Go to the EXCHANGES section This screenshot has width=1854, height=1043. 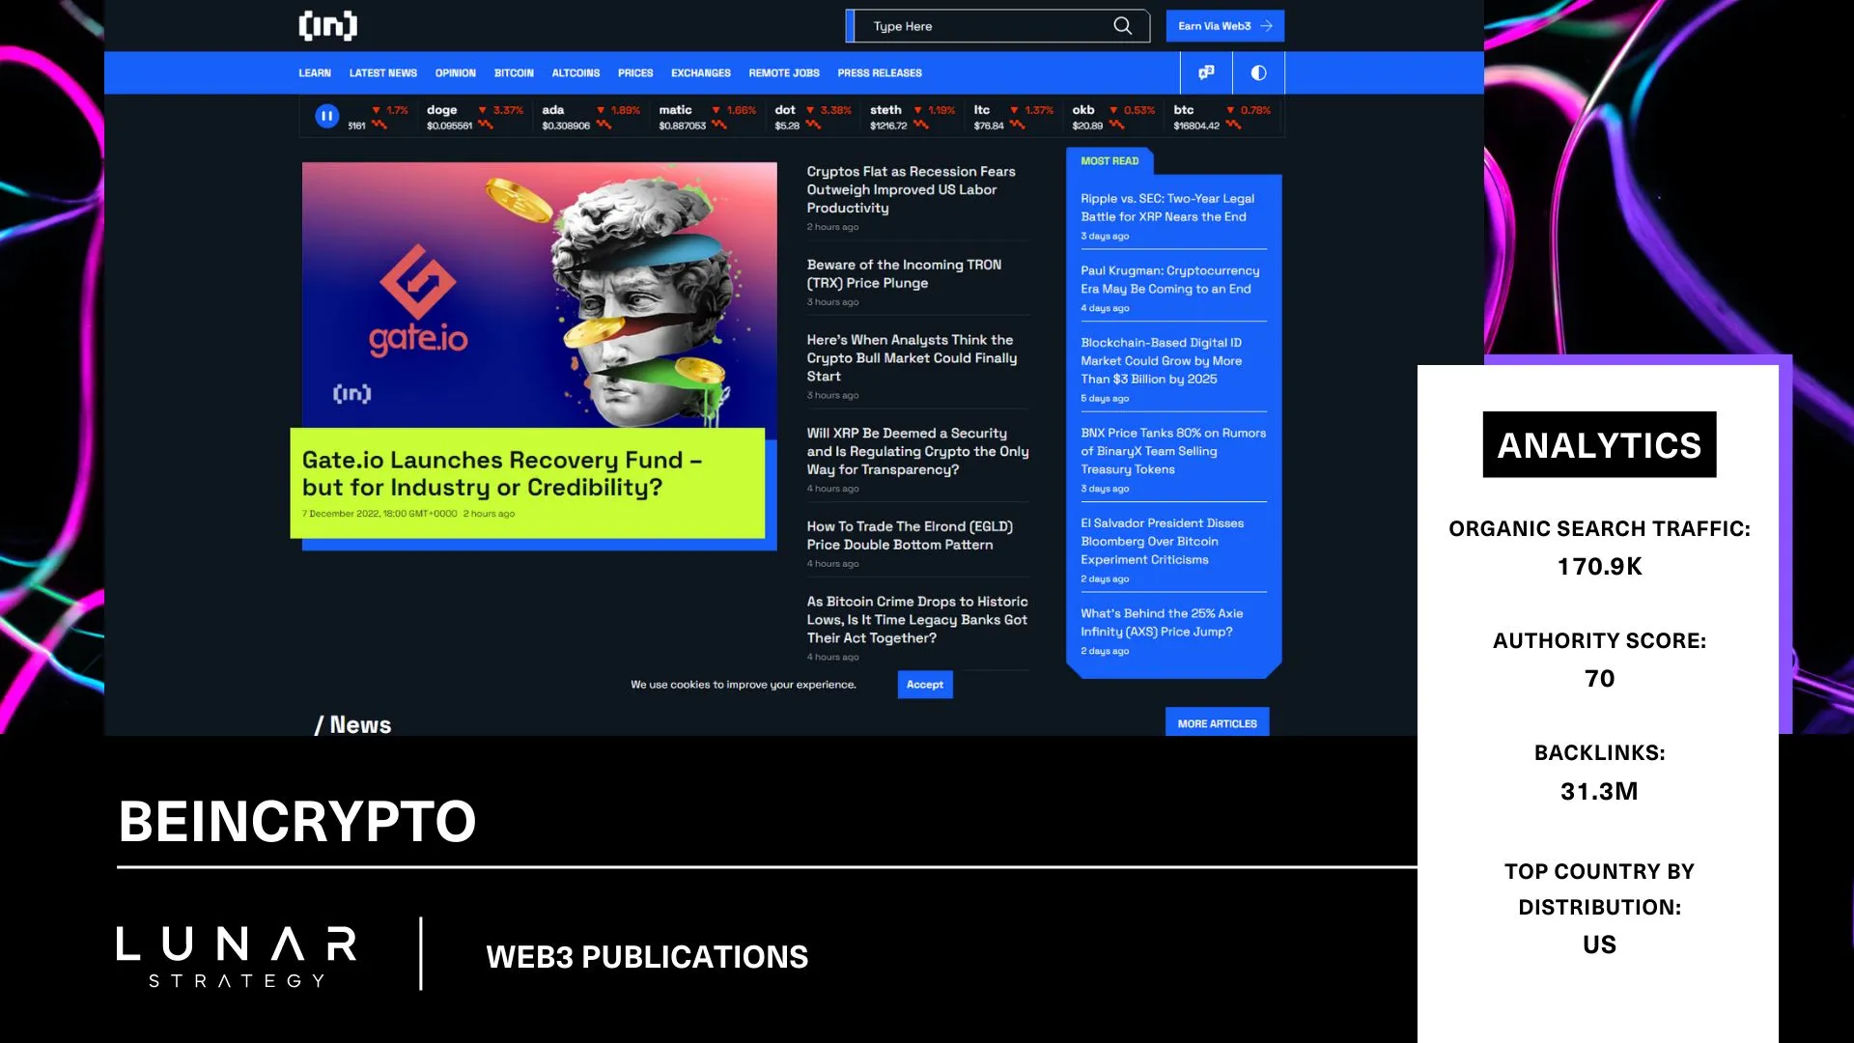point(701,73)
